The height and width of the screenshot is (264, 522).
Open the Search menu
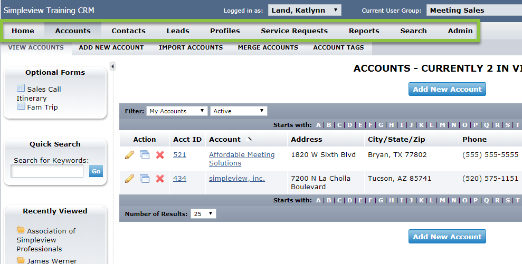(413, 31)
